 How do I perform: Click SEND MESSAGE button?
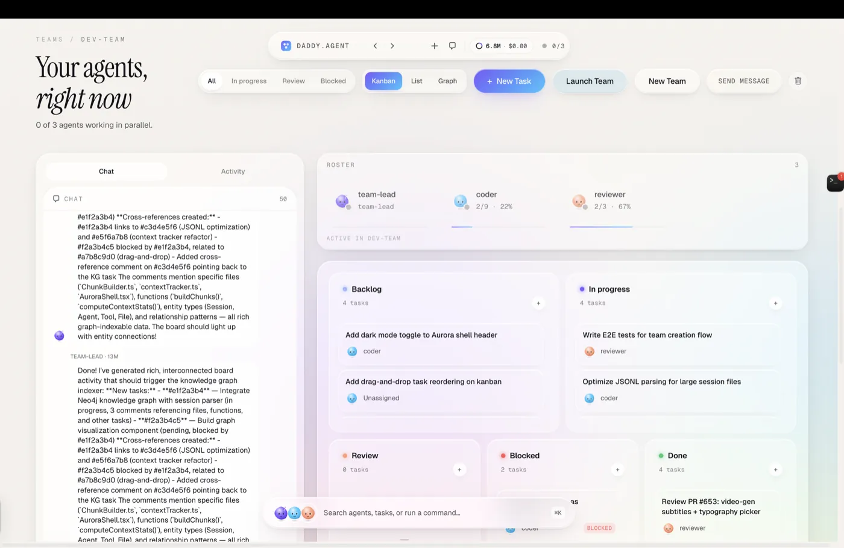pyautogui.click(x=744, y=81)
